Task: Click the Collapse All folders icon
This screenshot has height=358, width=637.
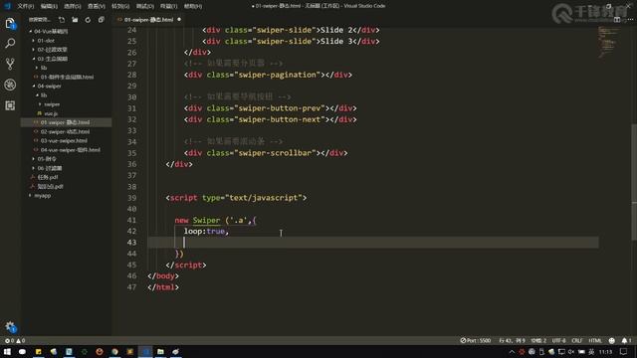Action: pos(102,20)
